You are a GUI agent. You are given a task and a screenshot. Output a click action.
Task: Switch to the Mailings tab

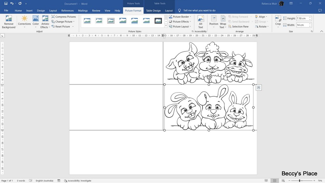pyautogui.click(x=83, y=10)
